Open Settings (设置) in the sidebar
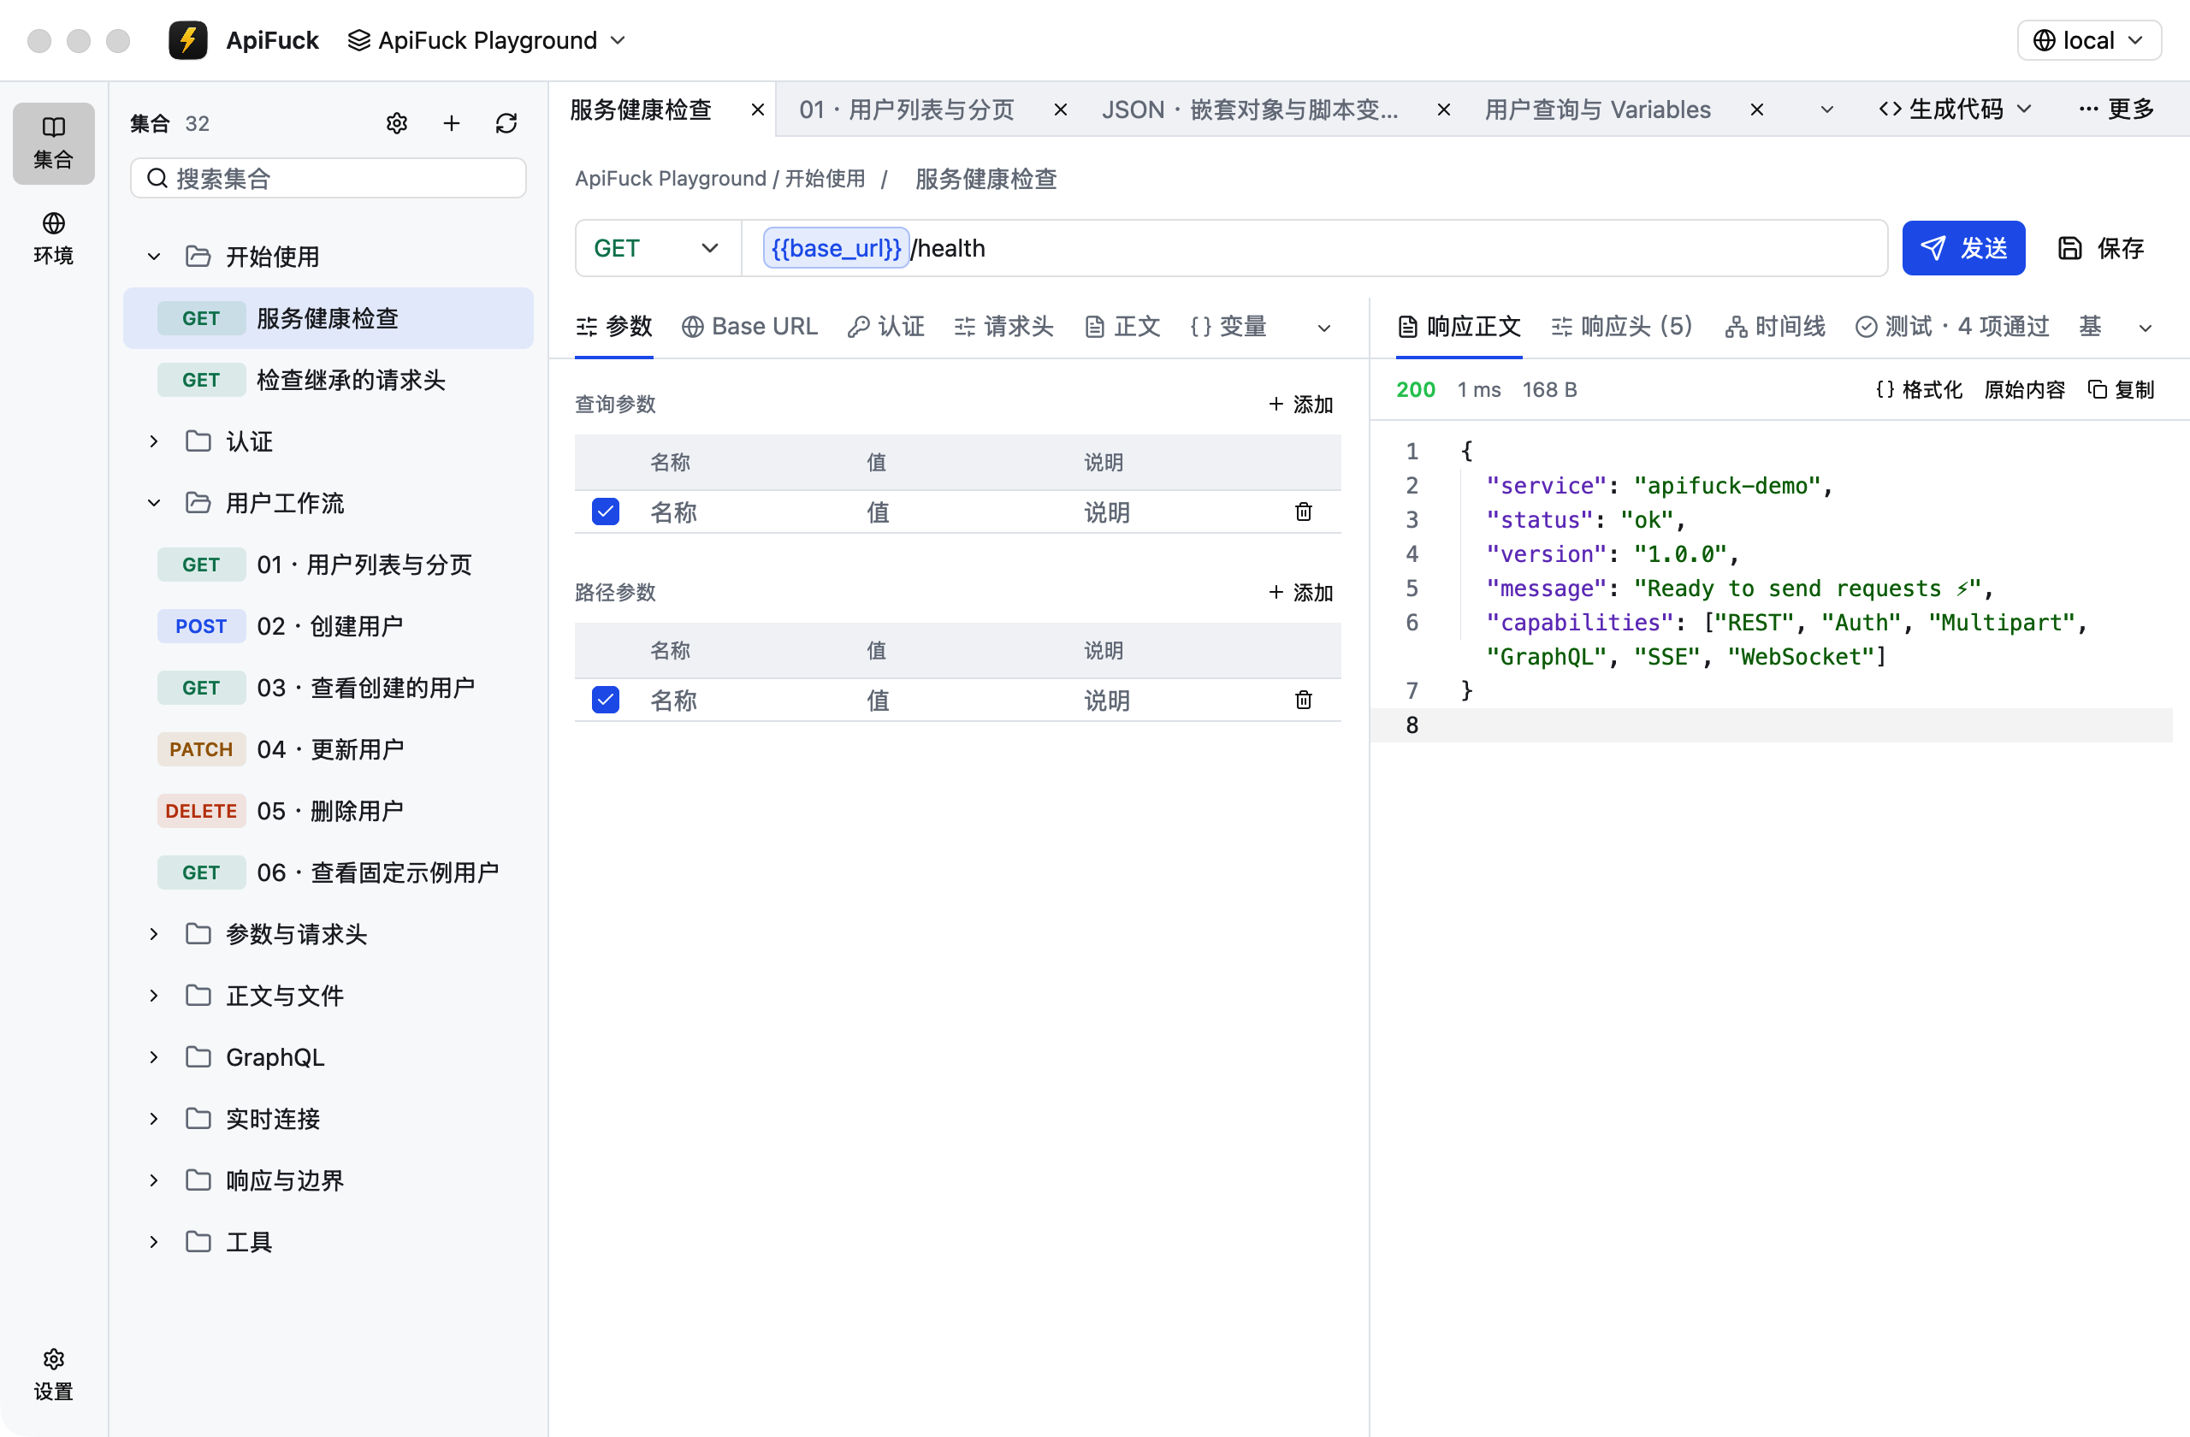2190x1437 pixels. coord(53,1375)
